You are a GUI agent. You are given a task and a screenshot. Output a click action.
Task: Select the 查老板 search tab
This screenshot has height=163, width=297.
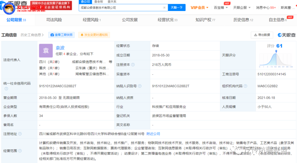(99, 1)
